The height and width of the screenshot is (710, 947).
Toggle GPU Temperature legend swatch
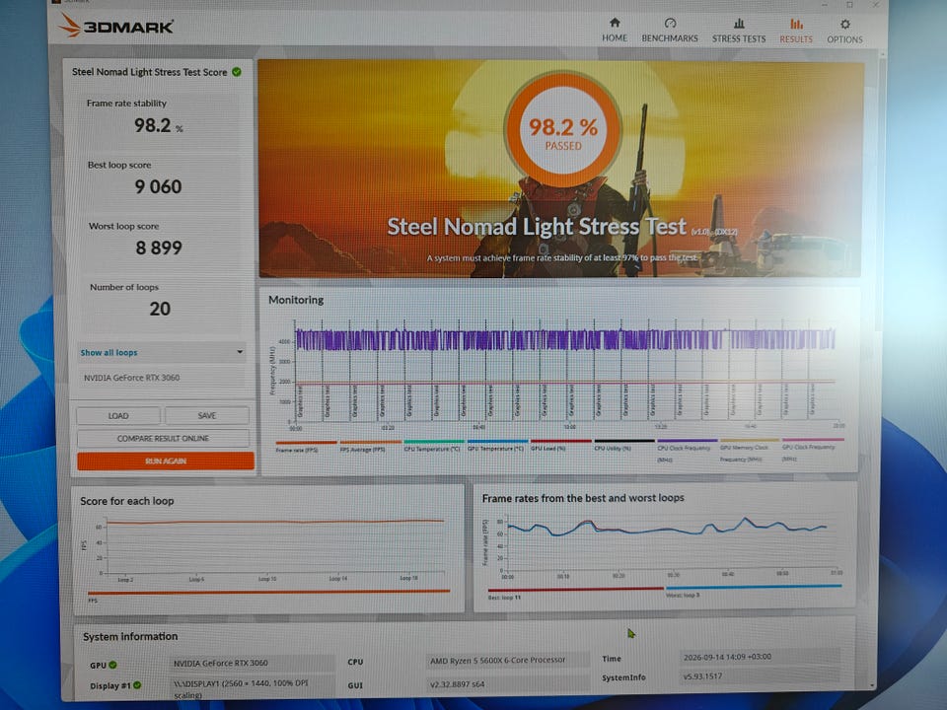click(497, 442)
